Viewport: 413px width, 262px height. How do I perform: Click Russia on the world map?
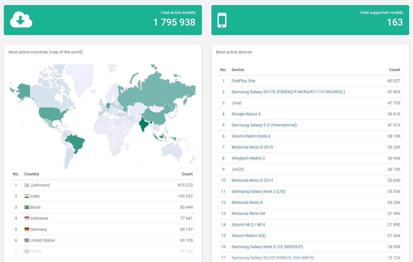(x=158, y=88)
